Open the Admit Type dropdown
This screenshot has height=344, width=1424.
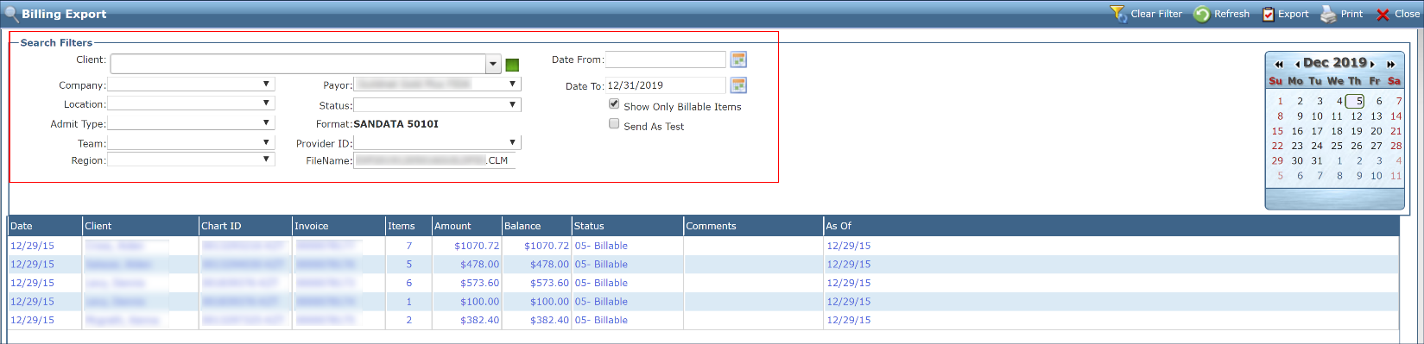[266, 122]
